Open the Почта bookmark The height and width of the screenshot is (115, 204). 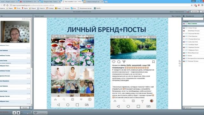point(17,8)
